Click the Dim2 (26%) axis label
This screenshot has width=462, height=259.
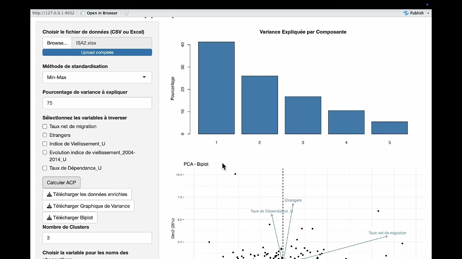tap(173, 228)
